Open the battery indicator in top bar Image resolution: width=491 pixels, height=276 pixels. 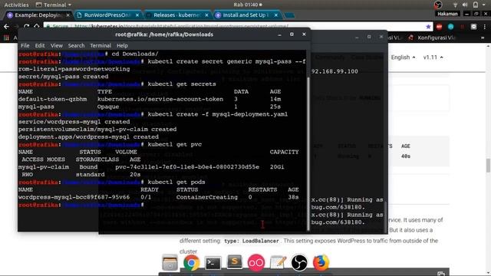tap(476, 5)
